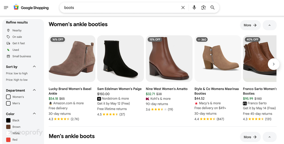Check the Women's department checkbox
284x144 pixels.
[8, 97]
